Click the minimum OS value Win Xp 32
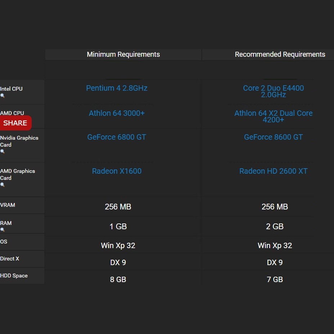This screenshot has height=334, width=334. [118, 245]
